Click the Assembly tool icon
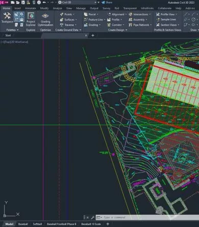 coord(131,20)
